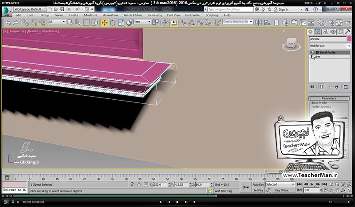Open Render Setup icon
Image resolution: width=355 pixels, height=207 pixels.
[331, 23]
